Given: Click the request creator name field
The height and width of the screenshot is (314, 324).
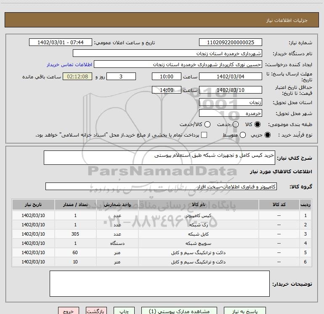Looking at the screenshot, I should pos(178,64).
